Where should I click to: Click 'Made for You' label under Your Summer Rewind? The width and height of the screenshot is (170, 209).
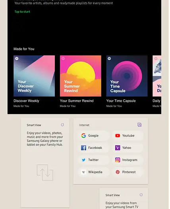68,106
